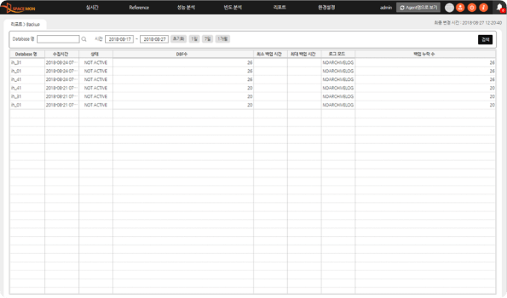Open the 빈도 분석 menu
The image size is (507, 298).
click(x=233, y=7)
